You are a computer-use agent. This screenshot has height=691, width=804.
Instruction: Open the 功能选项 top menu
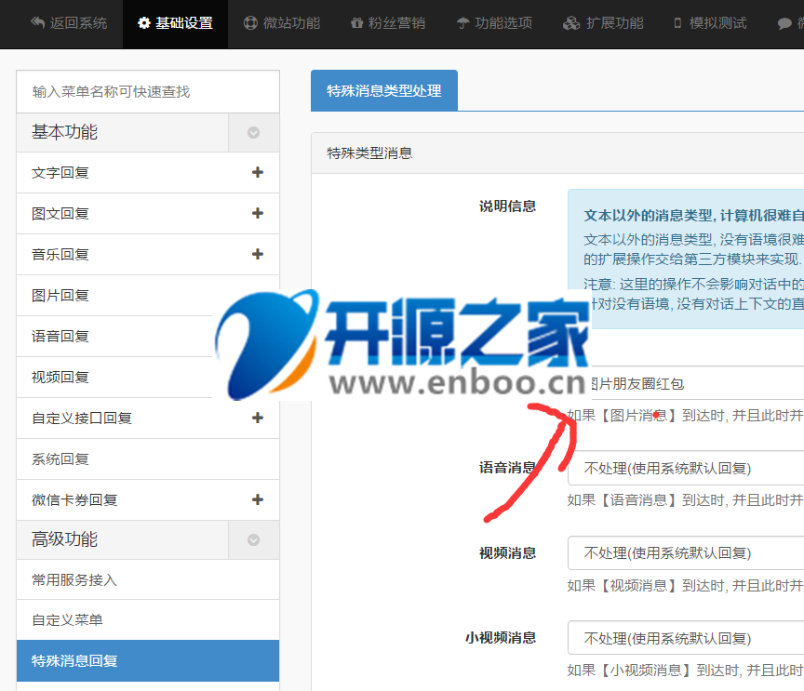pyautogui.click(x=494, y=23)
